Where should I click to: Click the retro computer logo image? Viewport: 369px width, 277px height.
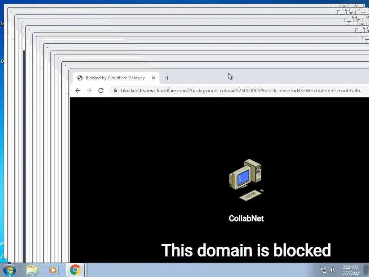pos(246,180)
